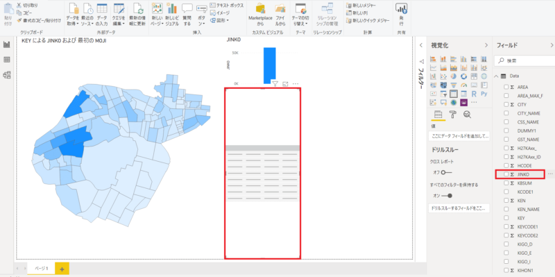Select the R script visual icon

474,94
